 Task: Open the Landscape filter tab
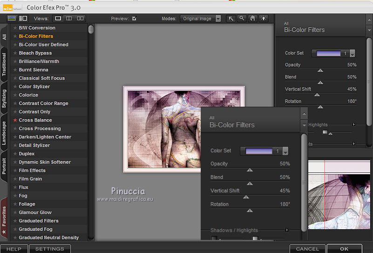click(4, 133)
